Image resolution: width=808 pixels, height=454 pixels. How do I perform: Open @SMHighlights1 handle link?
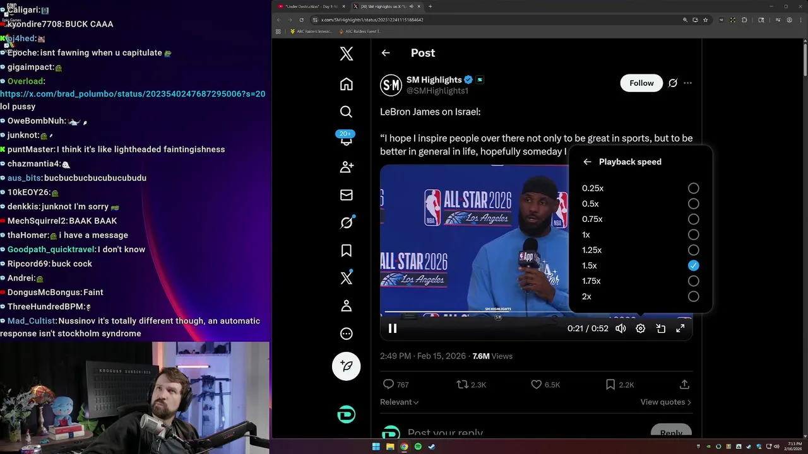click(x=437, y=91)
